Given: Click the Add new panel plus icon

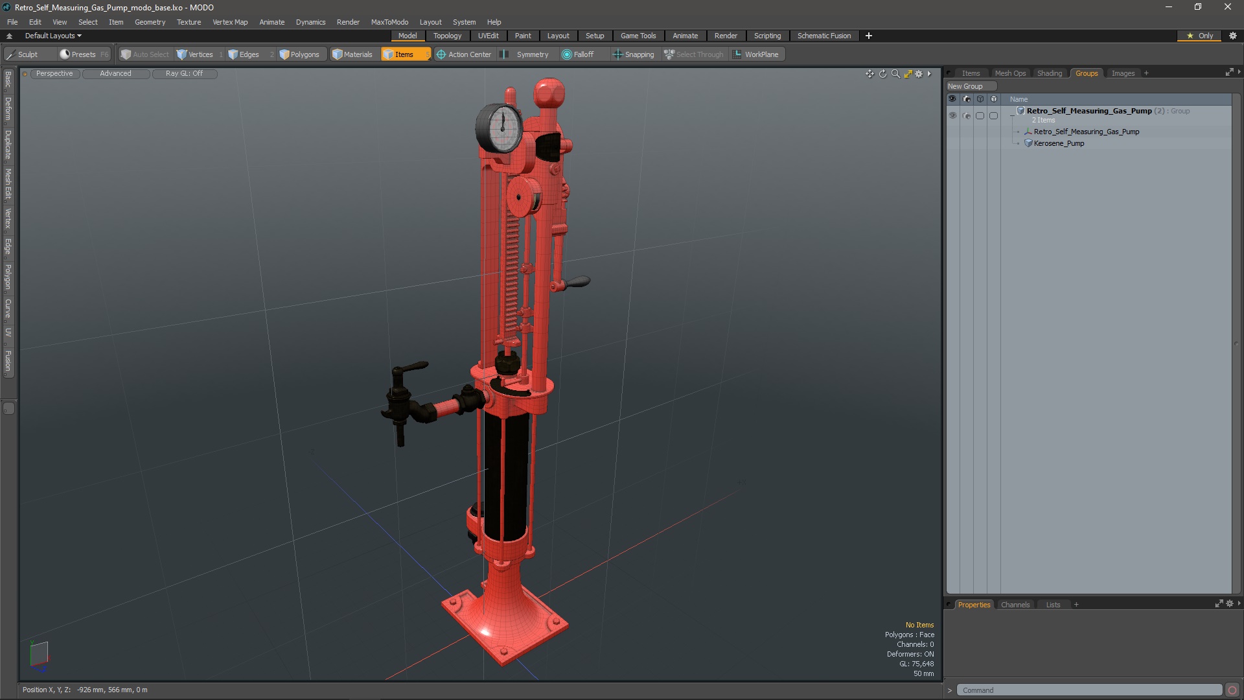Looking at the screenshot, I should [1147, 73].
